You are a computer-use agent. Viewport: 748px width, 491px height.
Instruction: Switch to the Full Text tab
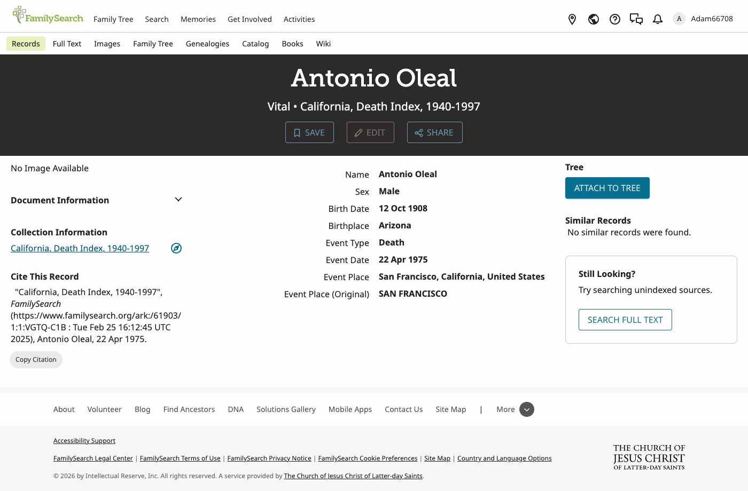(x=67, y=44)
